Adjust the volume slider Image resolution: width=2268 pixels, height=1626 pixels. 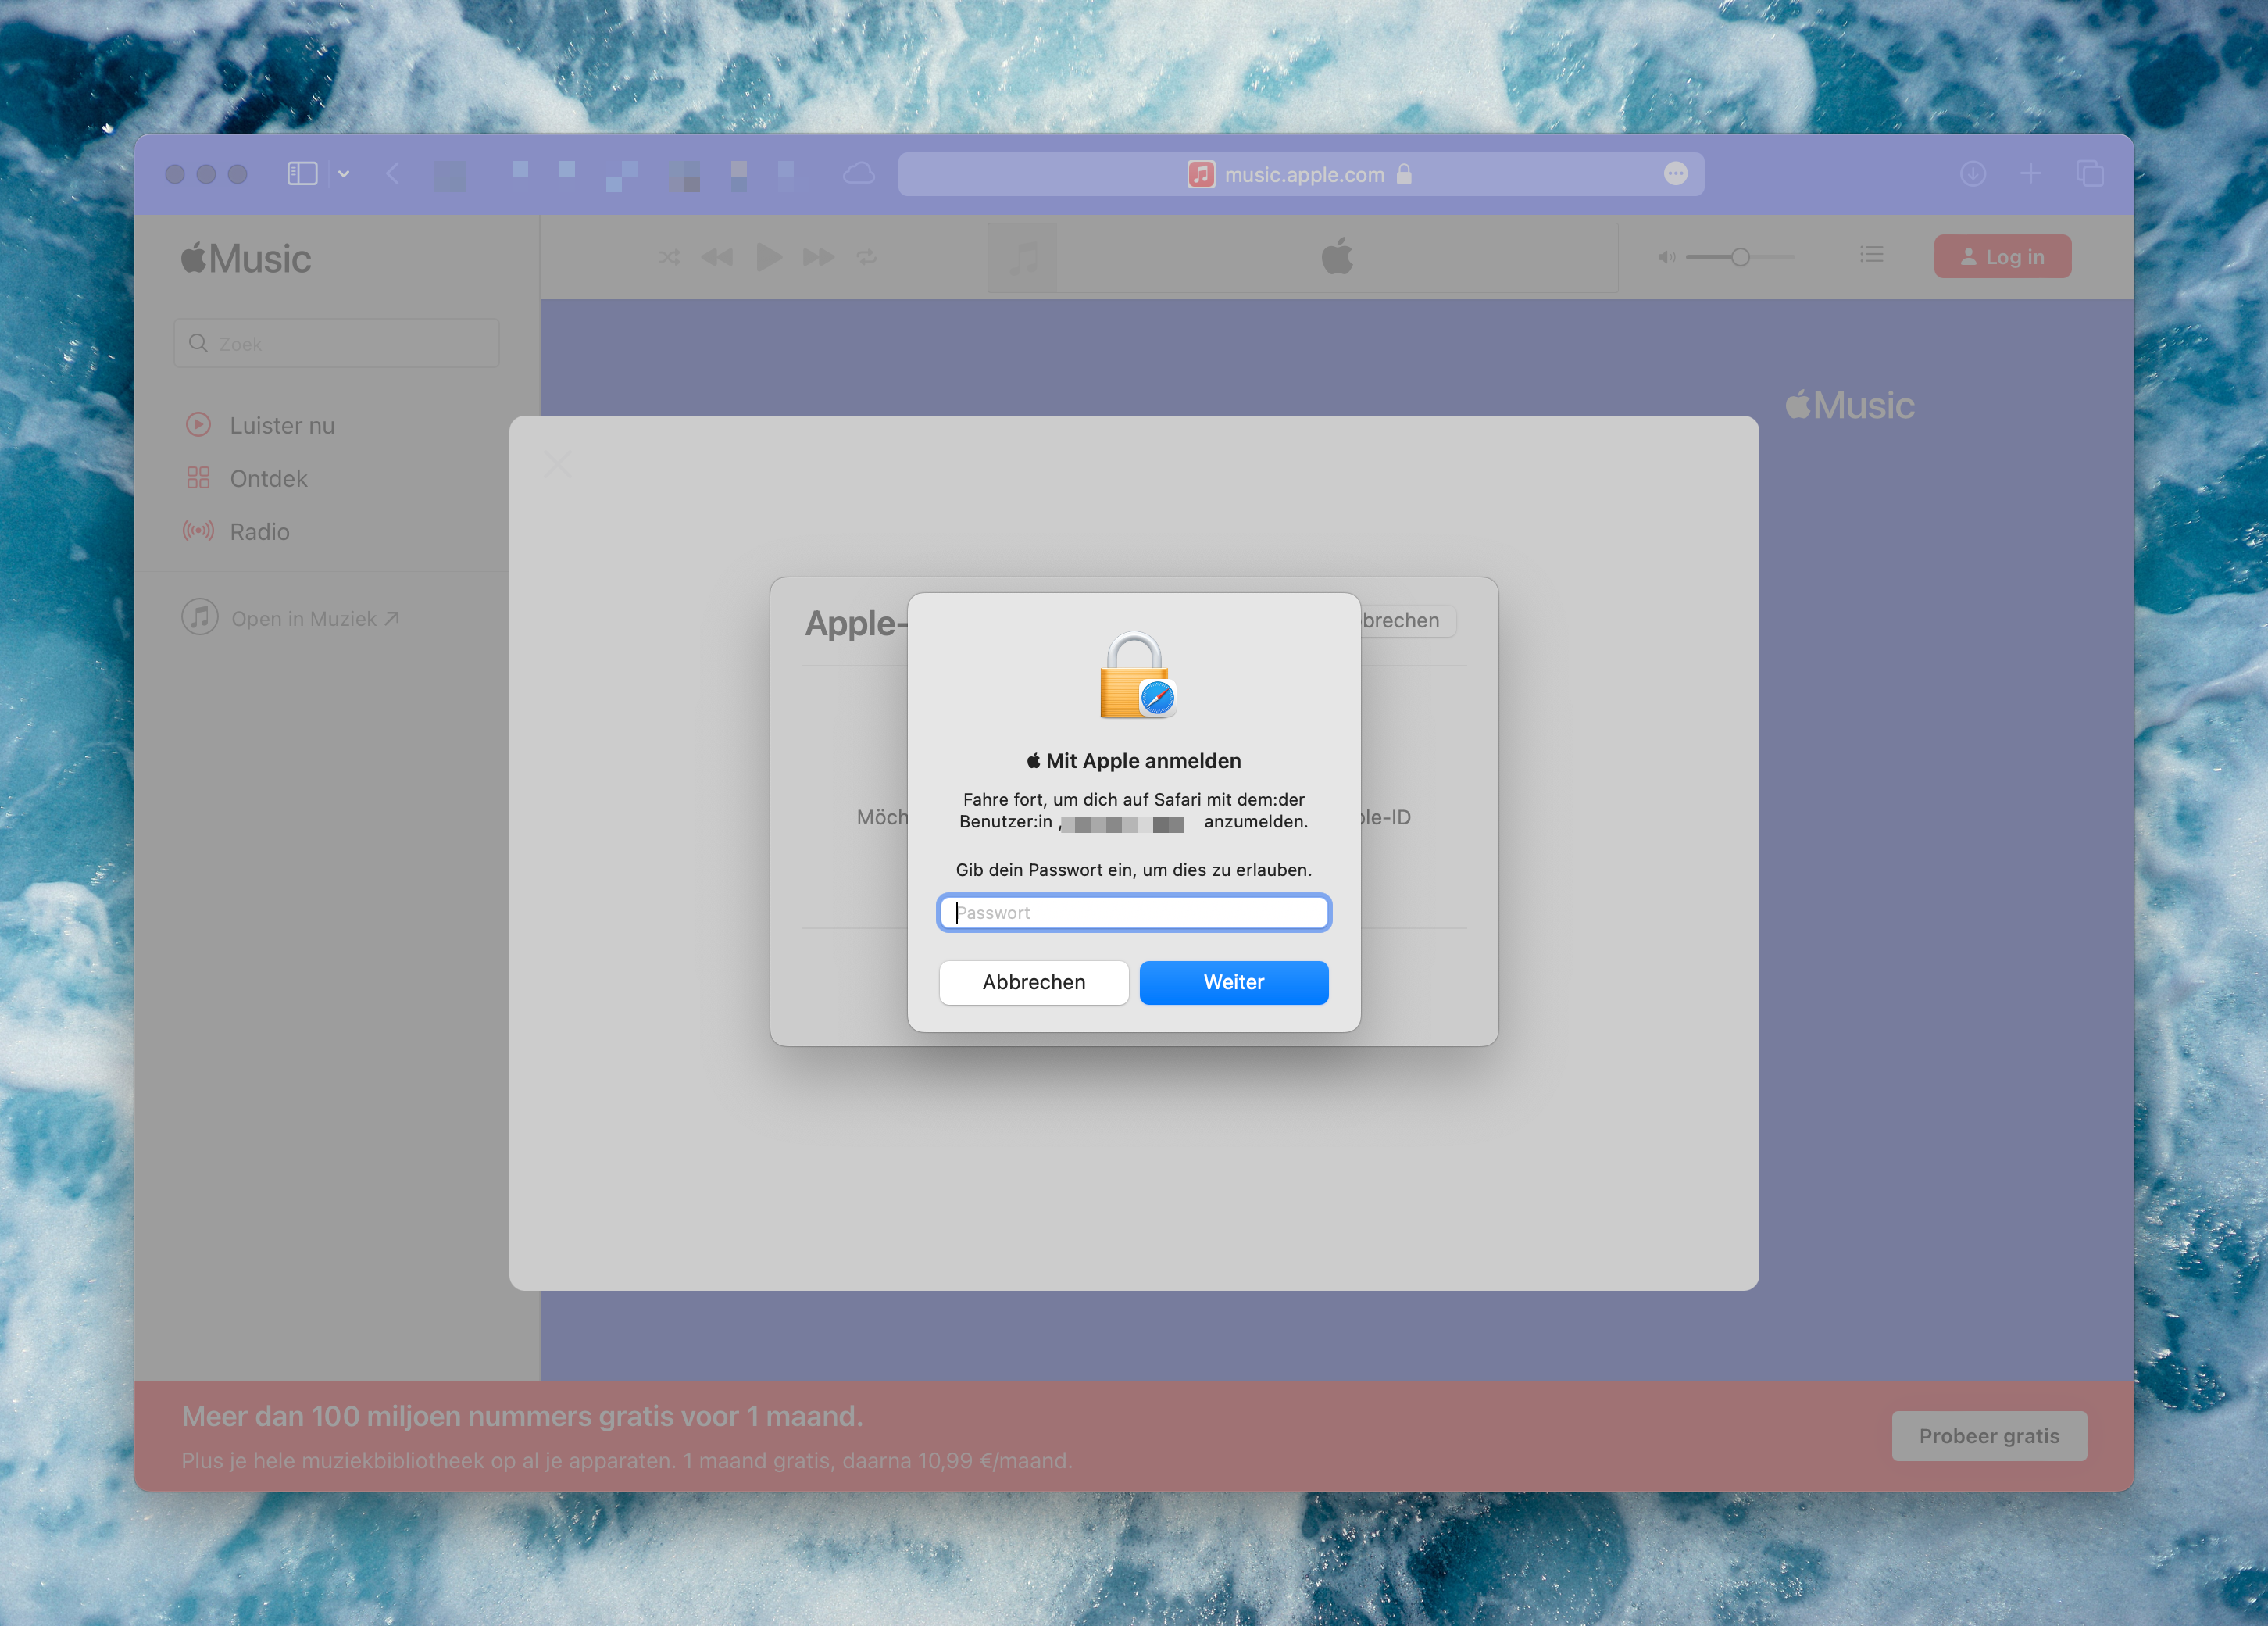1740,256
